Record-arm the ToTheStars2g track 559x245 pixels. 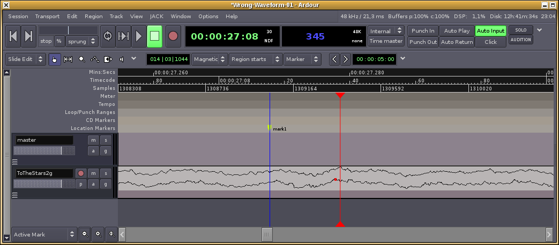(x=81, y=173)
